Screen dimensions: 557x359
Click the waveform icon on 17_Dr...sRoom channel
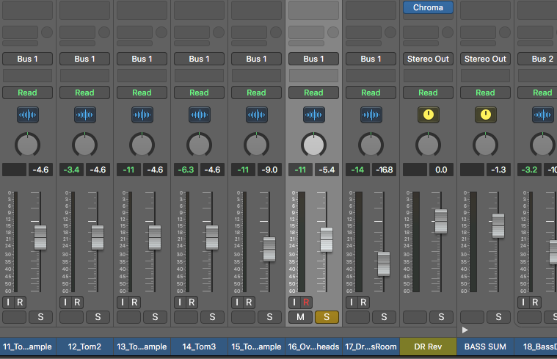point(371,115)
